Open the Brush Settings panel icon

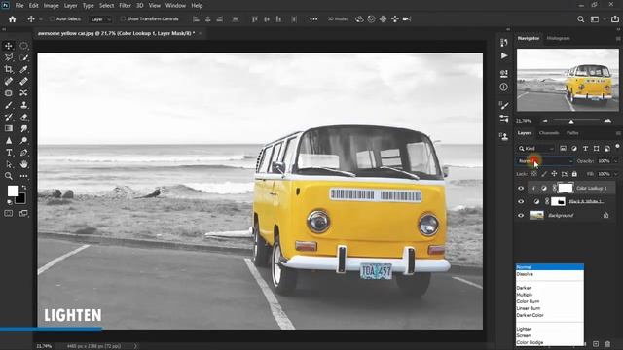pyautogui.click(x=504, y=106)
